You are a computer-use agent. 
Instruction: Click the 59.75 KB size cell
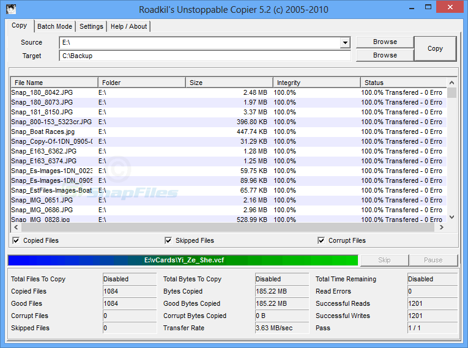pyautogui.click(x=254, y=171)
